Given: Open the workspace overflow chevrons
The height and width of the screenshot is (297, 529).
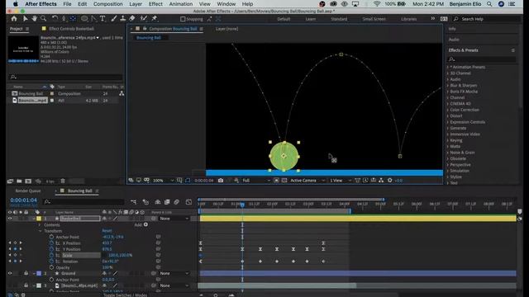Looking at the screenshot, I should 433,19.
